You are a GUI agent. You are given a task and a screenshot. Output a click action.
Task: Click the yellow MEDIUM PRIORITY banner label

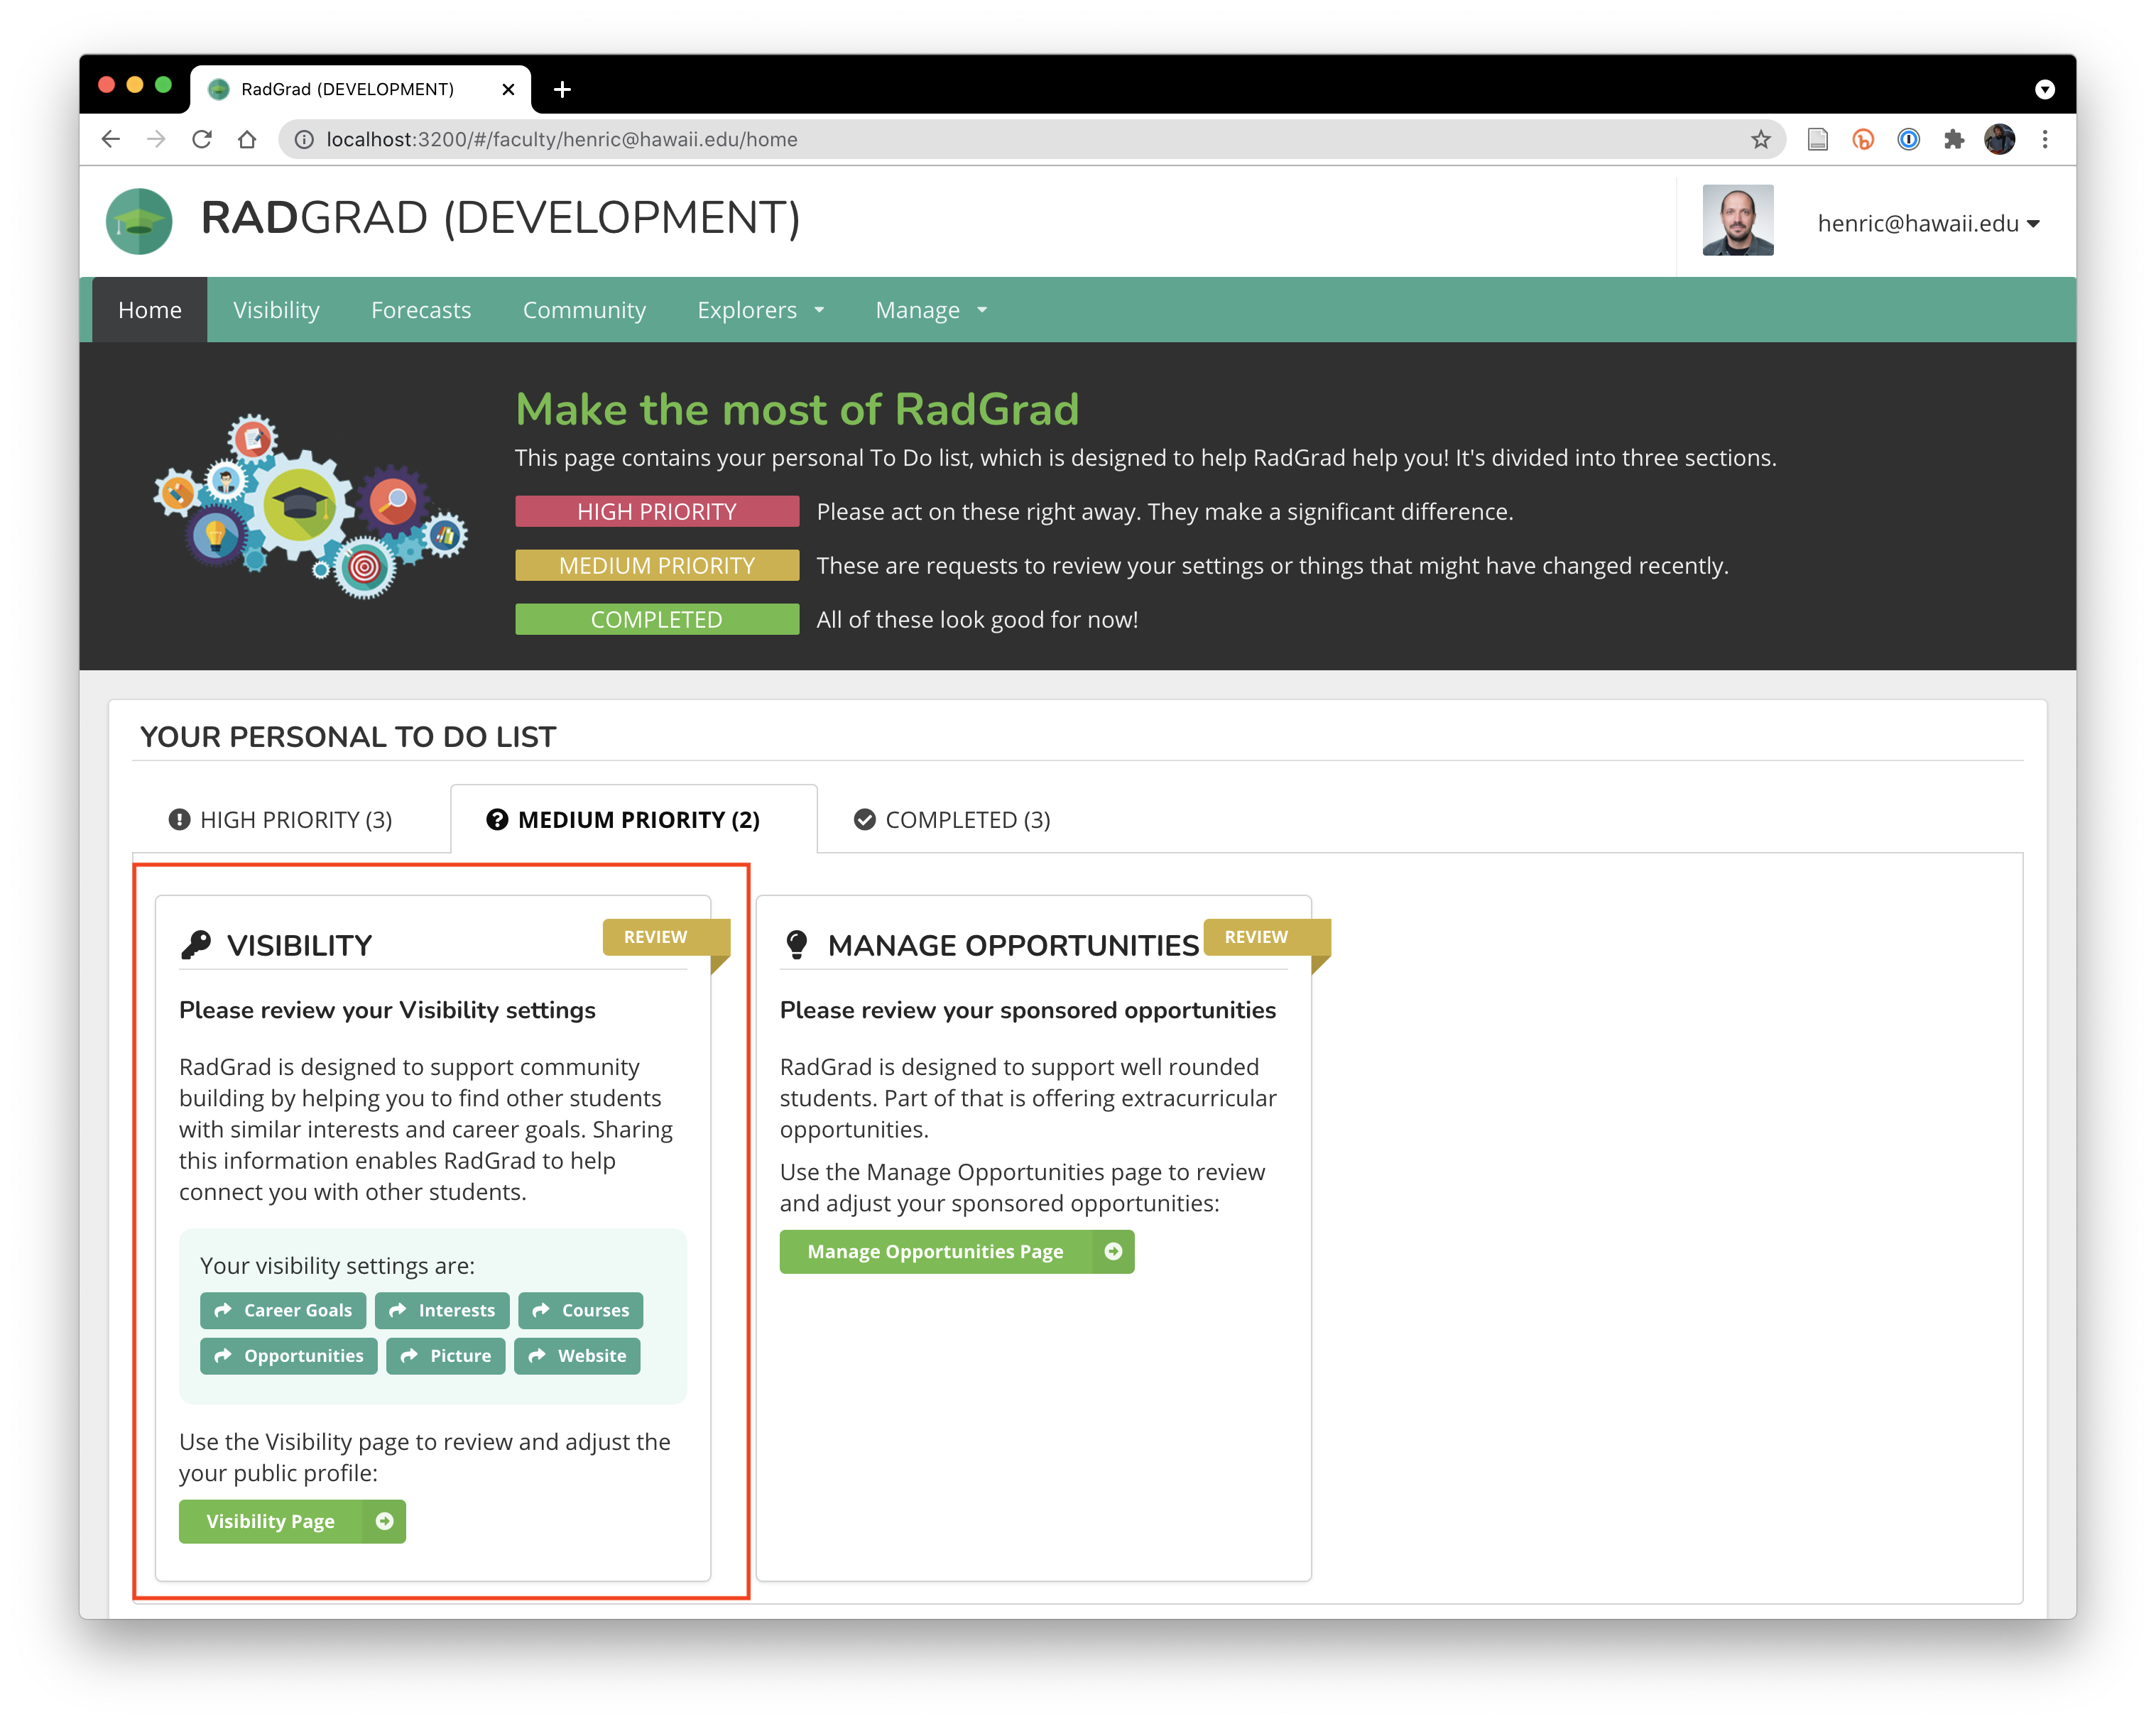coord(657,565)
